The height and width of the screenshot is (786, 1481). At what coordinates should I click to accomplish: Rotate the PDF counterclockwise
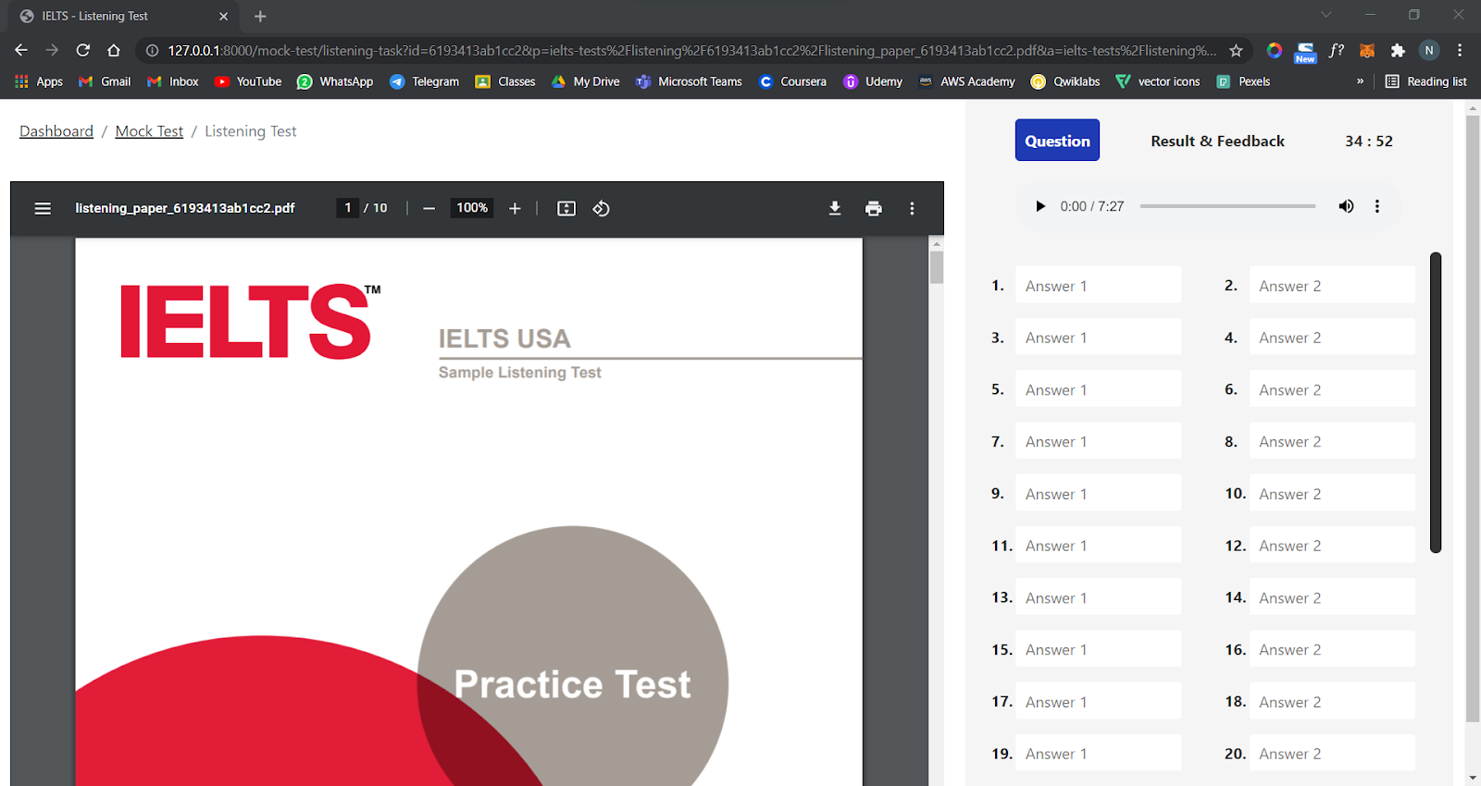click(602, 209)
